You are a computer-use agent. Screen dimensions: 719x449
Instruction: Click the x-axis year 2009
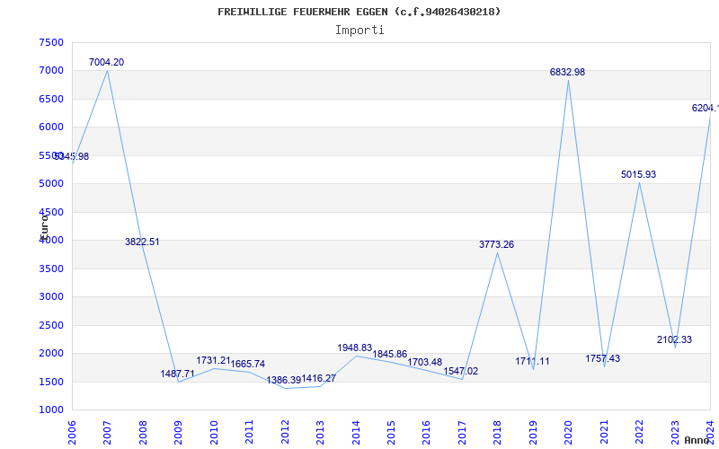[x=178, y=433]
